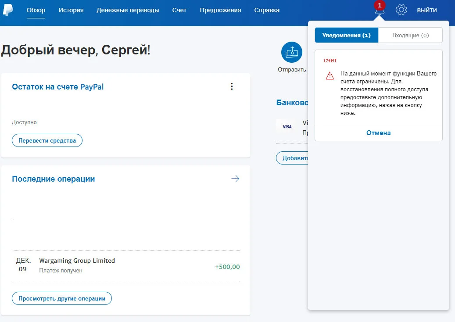Click the Отправить send money icon

[292, 52]
